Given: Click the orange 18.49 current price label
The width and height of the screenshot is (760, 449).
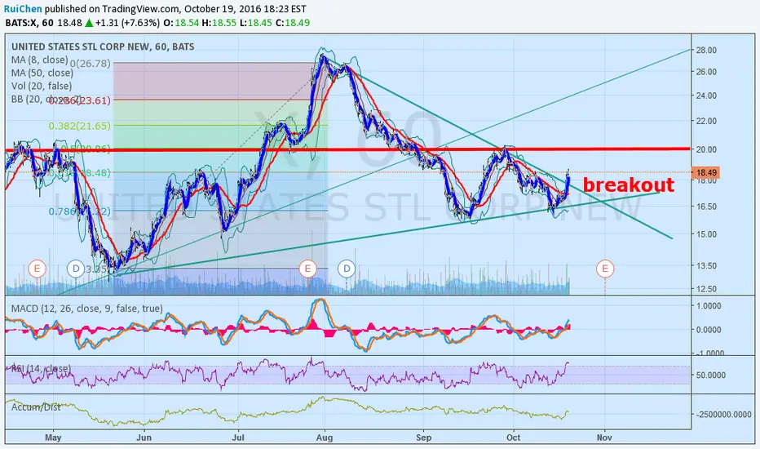Looking at the screenshot, I should [706, 172].
